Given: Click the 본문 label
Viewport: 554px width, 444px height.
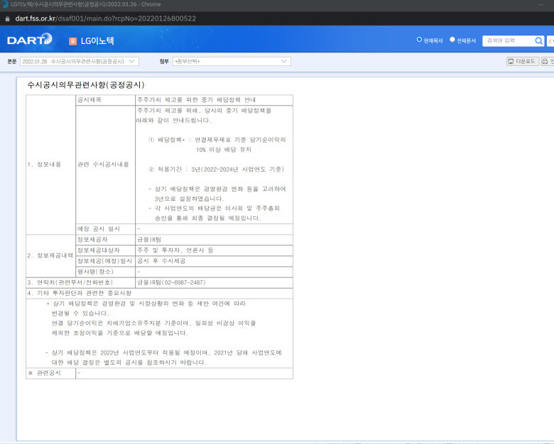Looking at the screenshot, I should (12, 62).
